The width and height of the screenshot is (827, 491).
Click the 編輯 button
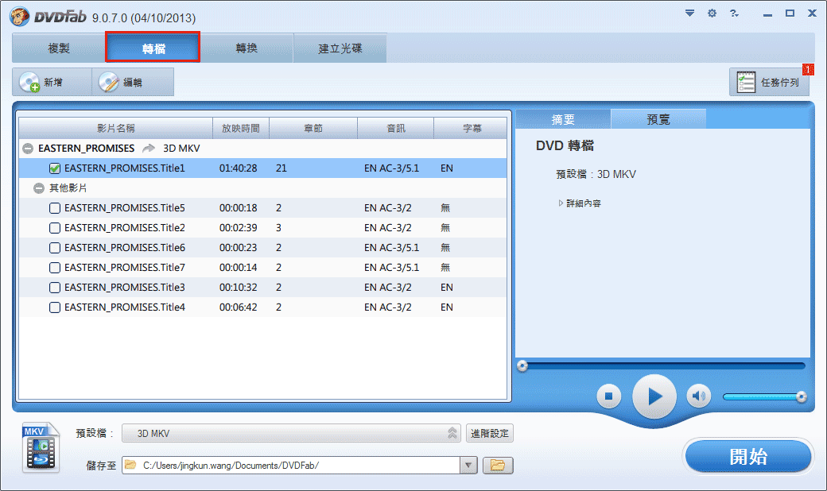(x=133, y=82)
